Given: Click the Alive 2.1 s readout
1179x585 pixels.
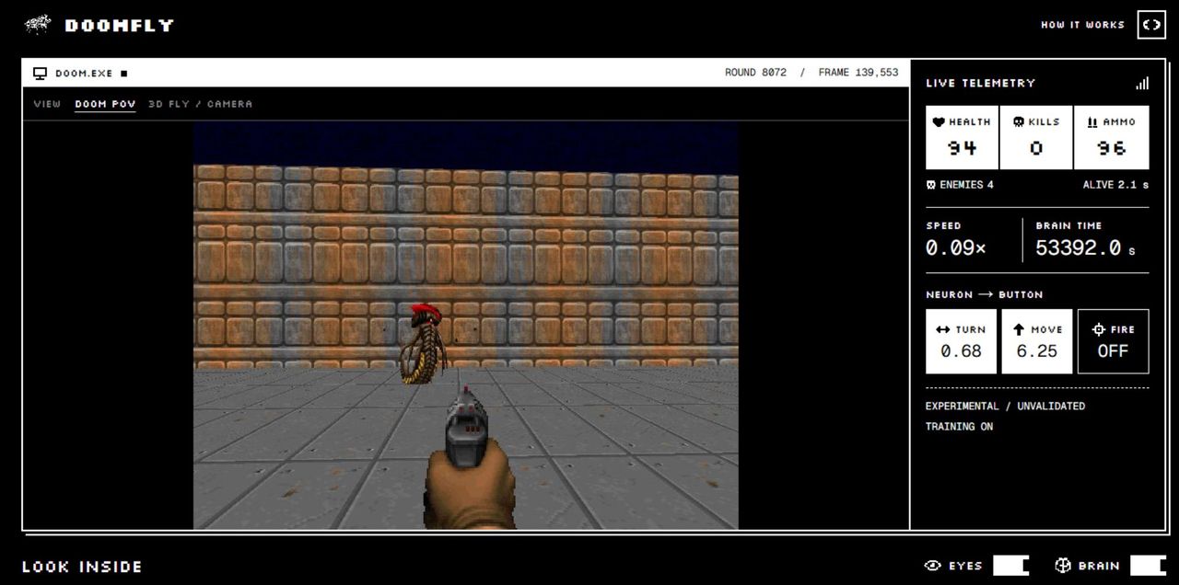Looking at the screenshot, I should point(1115,185).
